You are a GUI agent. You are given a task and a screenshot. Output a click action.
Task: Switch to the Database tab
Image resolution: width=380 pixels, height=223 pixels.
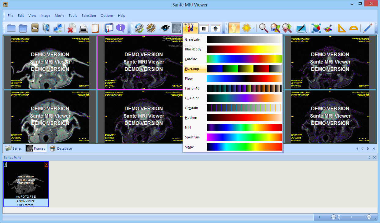[x=61, y=148]
